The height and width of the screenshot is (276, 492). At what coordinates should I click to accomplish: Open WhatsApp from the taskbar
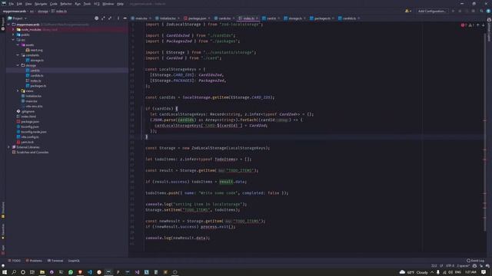[x=71, y=272]
